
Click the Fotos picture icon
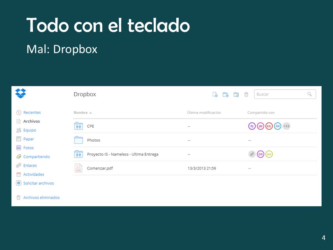point(19,148)
